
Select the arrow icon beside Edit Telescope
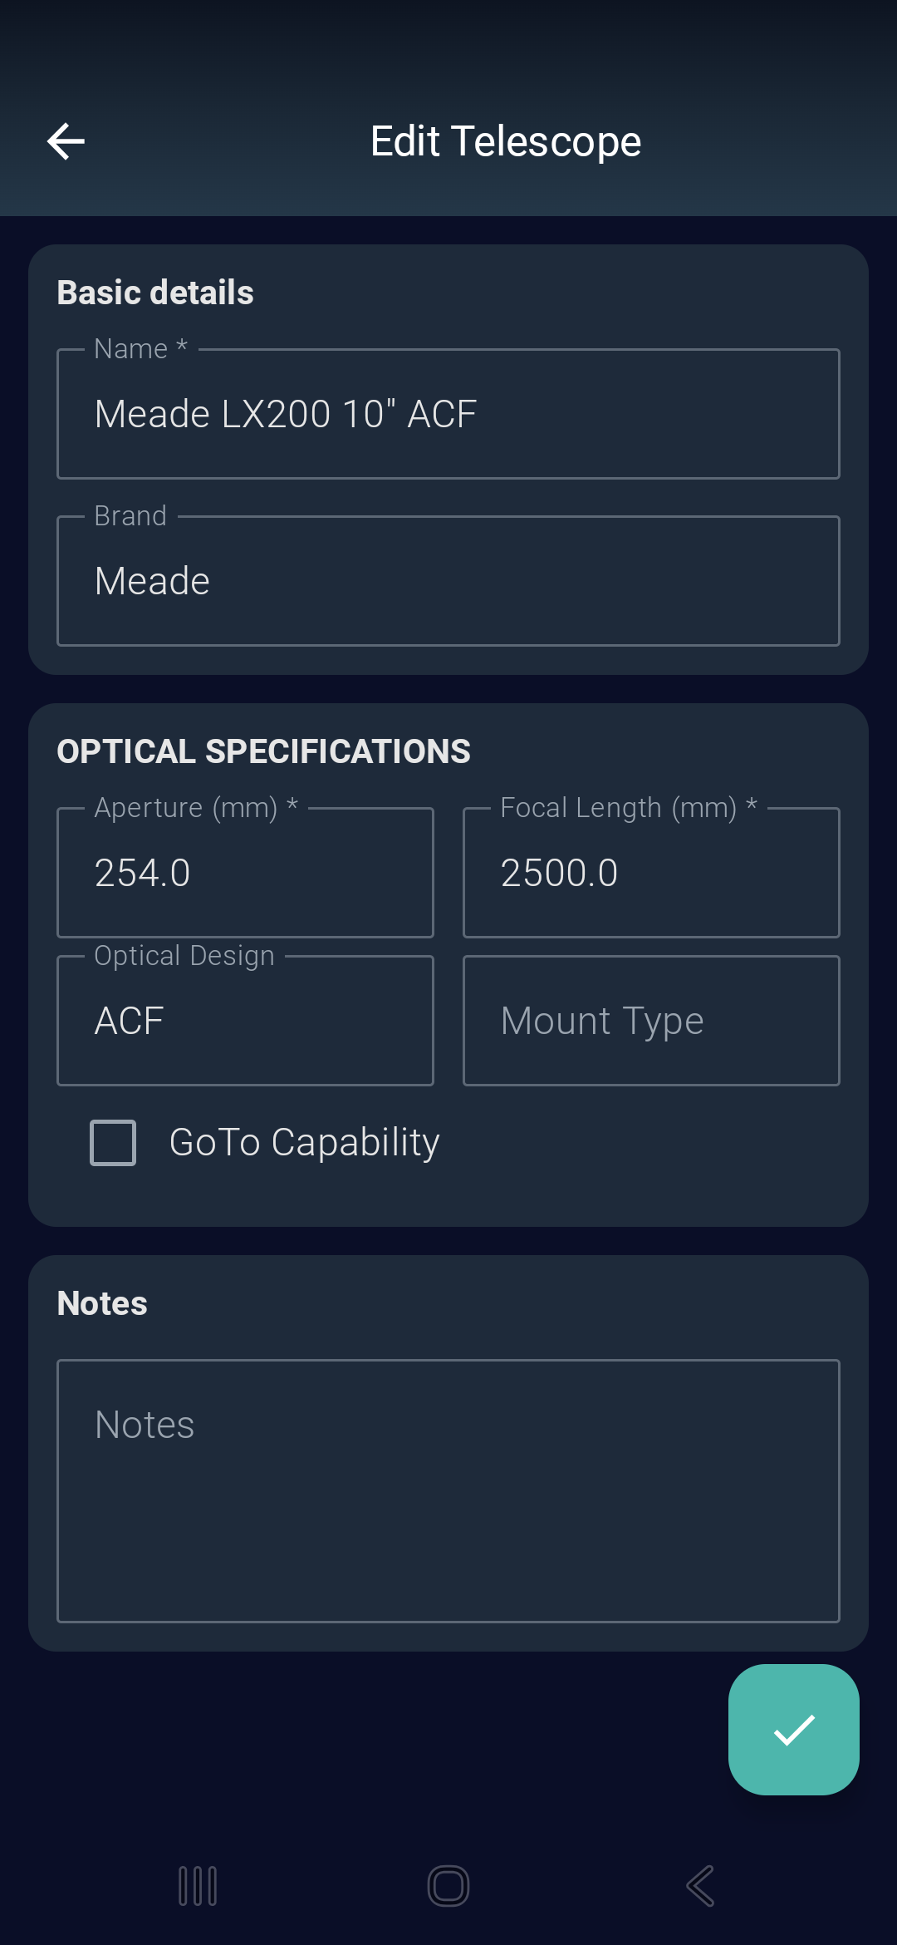66,140
